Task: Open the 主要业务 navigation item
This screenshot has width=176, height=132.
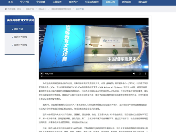Action: tap(57, 2)
